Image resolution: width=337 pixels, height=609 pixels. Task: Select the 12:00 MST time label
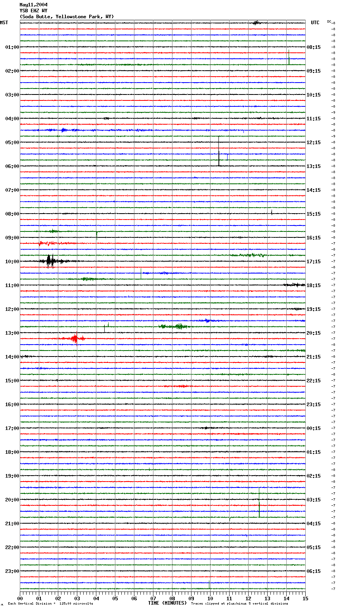tap(12, 309)
